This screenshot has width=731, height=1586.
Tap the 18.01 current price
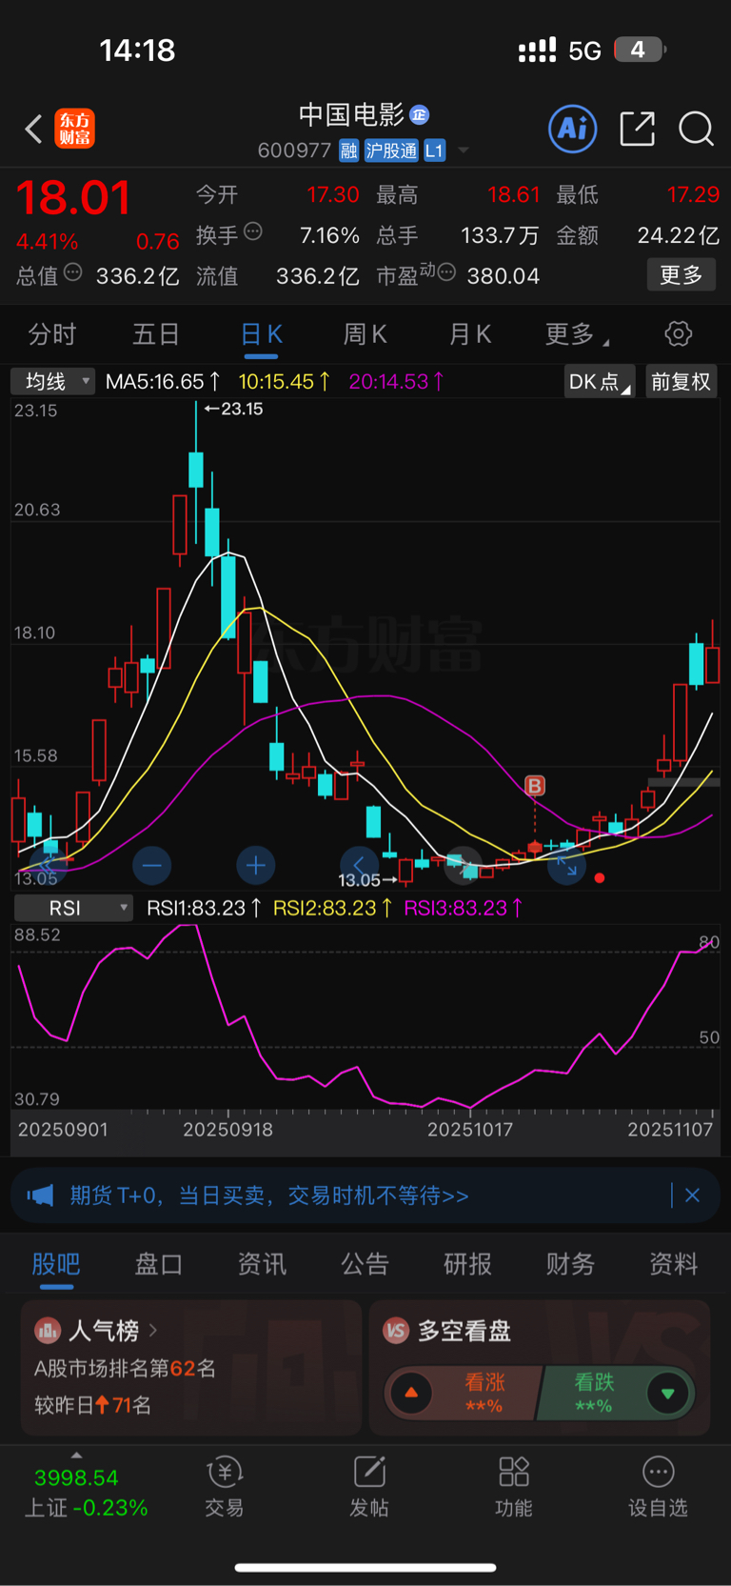coord(73,198)
